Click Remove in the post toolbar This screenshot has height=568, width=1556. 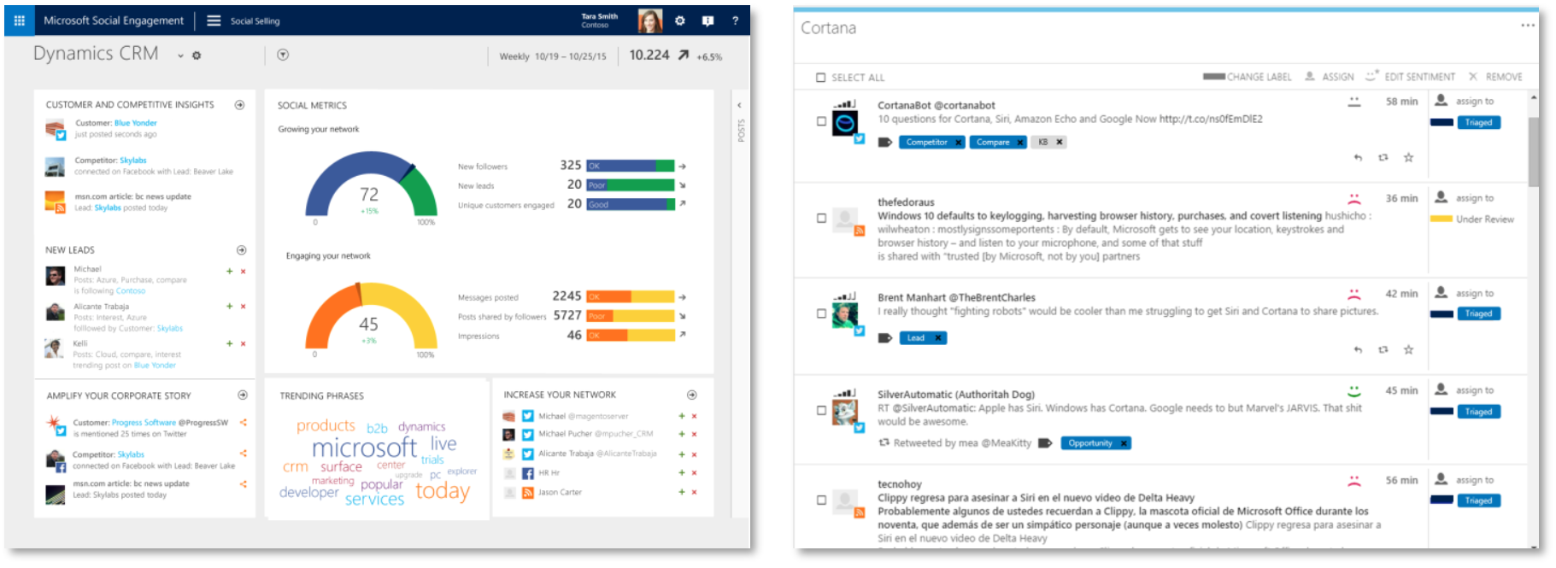click(1495, 77)
